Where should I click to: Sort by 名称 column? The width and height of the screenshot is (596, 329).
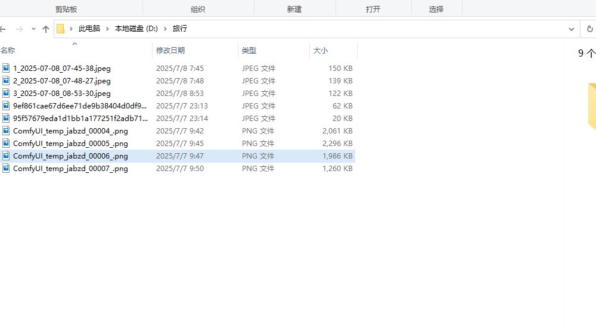[x=8, y=50]
